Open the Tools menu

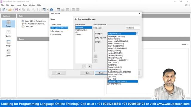coord(25,5)
